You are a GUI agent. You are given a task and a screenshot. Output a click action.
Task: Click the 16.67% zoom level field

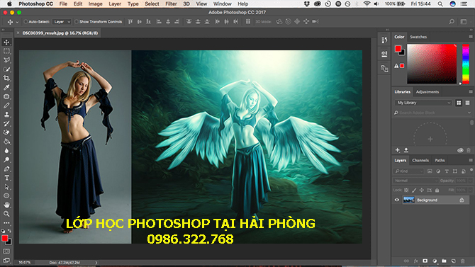[25, 263]
